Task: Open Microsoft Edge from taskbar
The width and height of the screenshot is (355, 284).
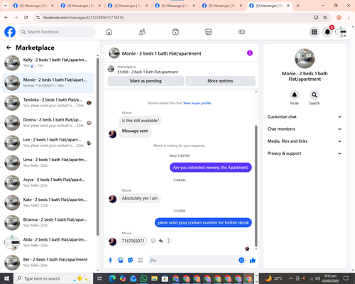Action: pyautogui.click(x=112, y=278)
